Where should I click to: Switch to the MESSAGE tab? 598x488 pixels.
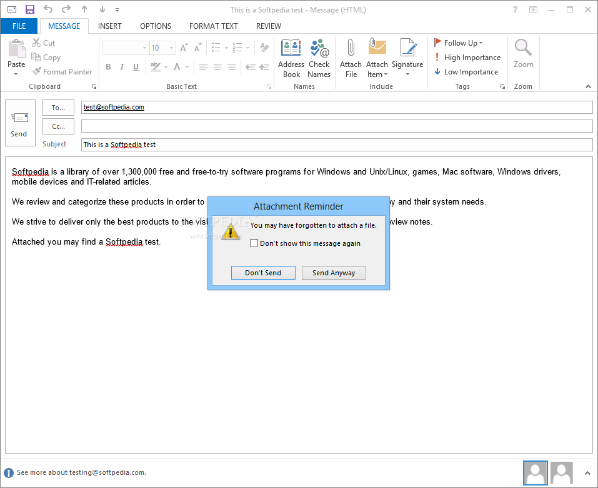click(x=64, y=26)
